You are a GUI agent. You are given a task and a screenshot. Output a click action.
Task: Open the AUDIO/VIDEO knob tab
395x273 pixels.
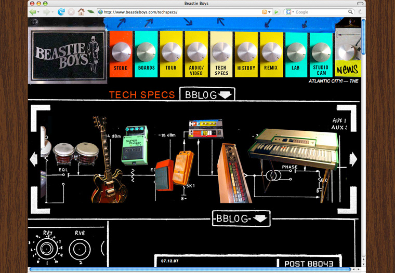point(196,54)
